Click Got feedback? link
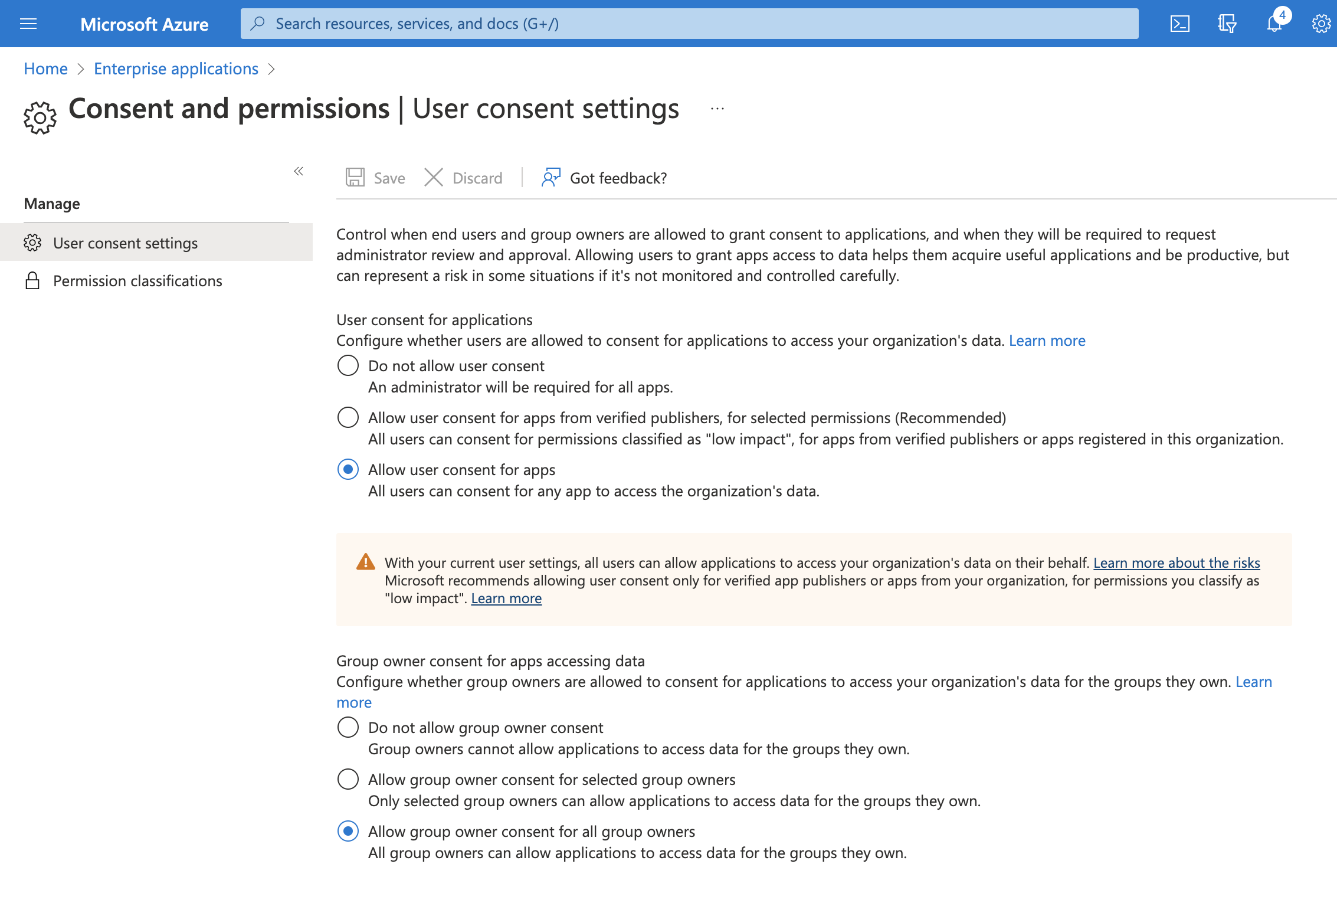 (618, 178)
